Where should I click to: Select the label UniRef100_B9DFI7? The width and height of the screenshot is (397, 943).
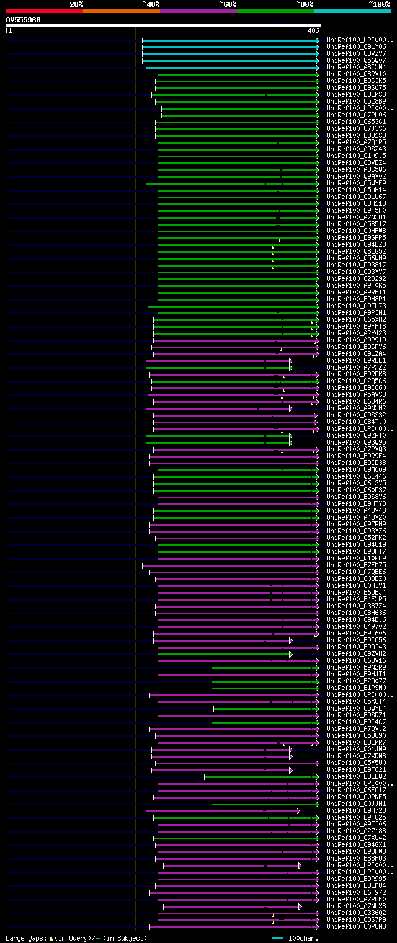356,551
